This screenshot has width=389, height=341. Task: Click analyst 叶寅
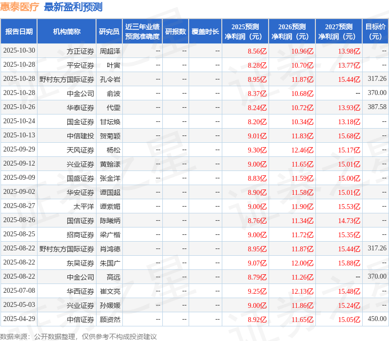[x=114, y=65]
